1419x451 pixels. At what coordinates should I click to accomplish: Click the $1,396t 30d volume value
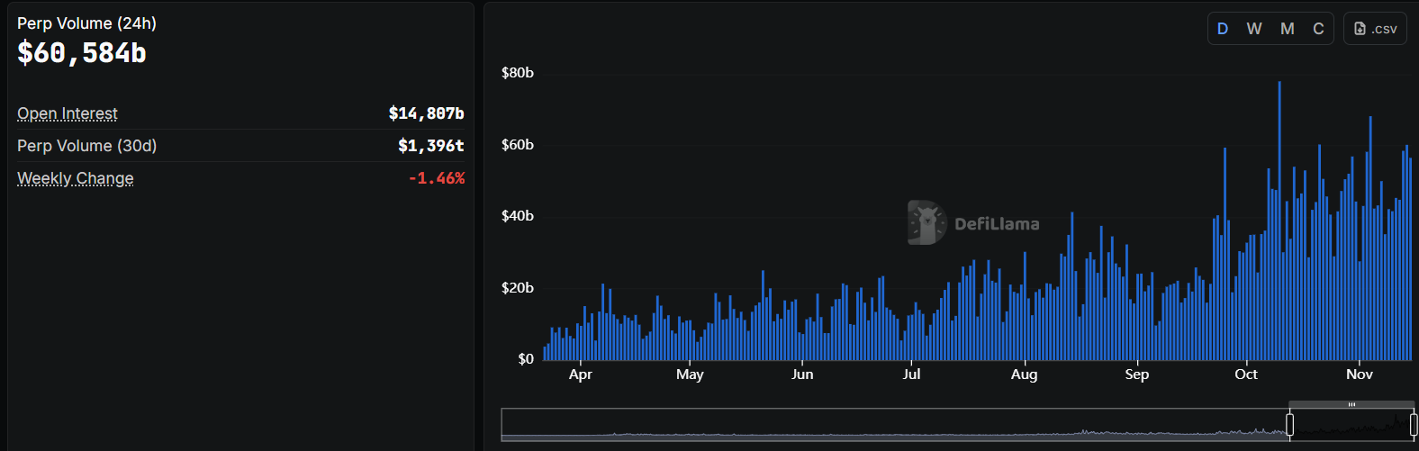click(431, 146)
